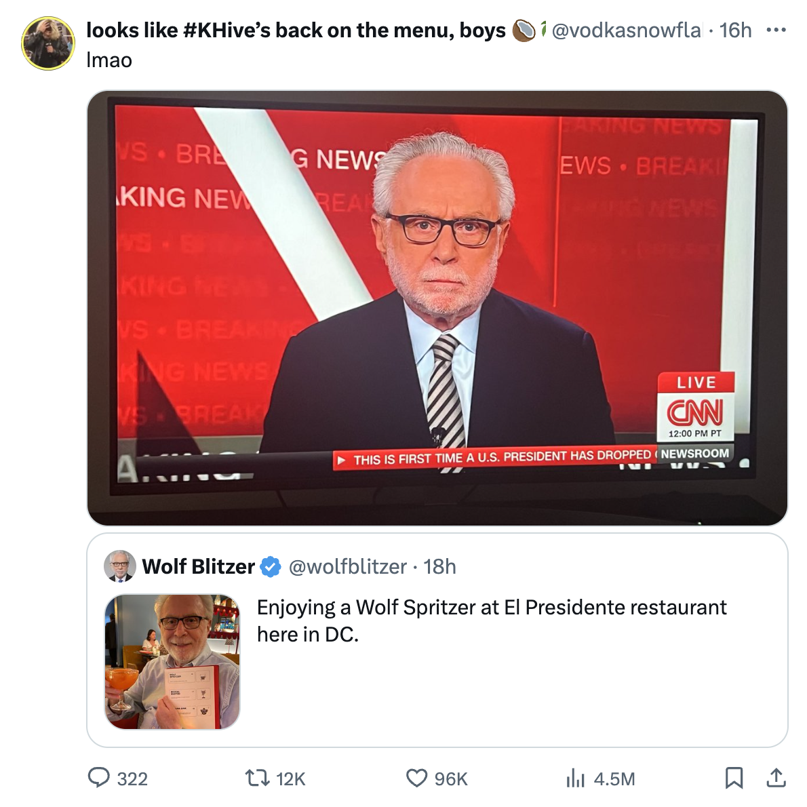
Task: Open the quoted tweet's restaurant photo thumbnail
Action: tap(172, 662)
